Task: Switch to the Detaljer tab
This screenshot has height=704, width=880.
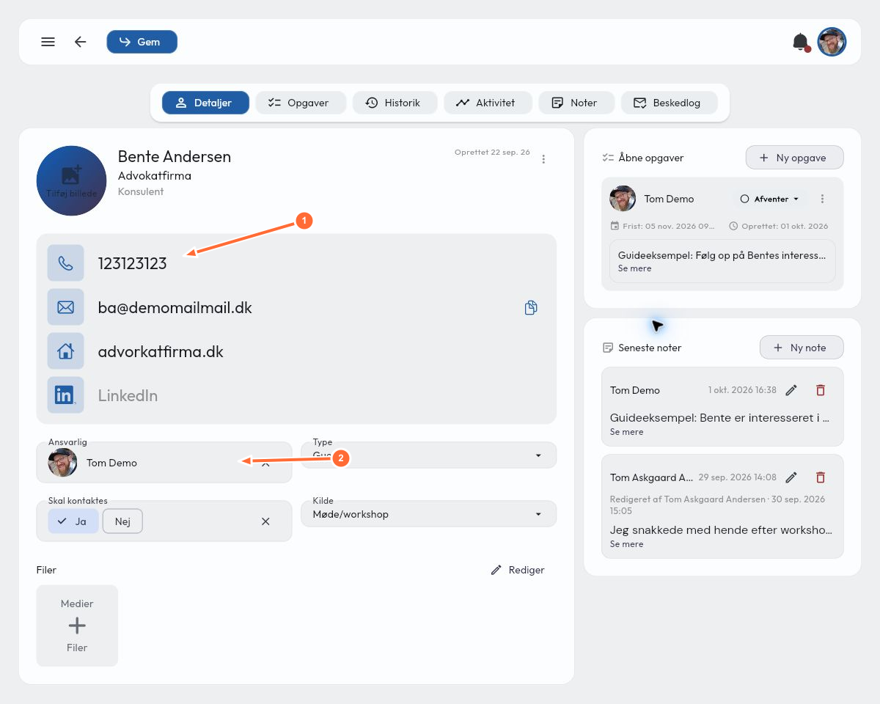Action: tap(205, 103)
